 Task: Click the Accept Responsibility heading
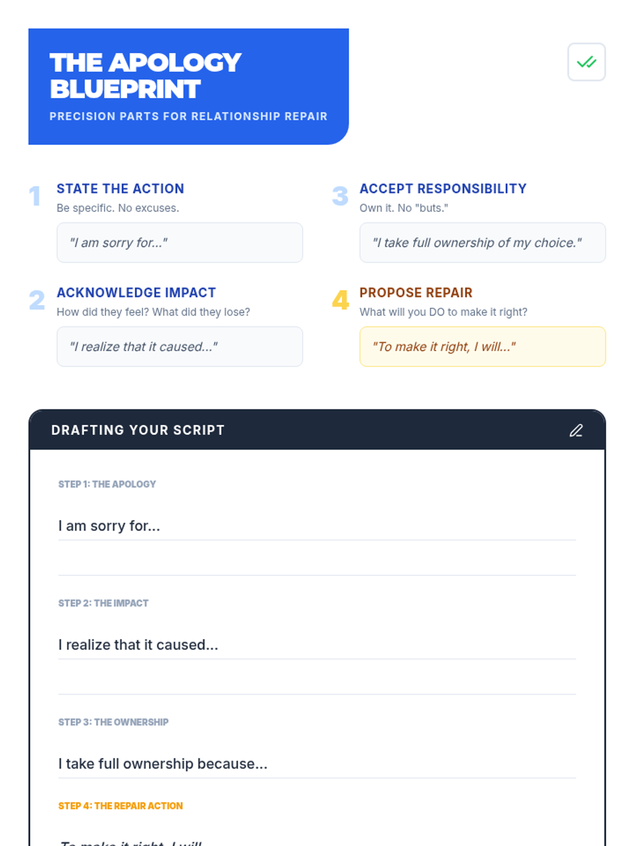[x=443, y=189]
